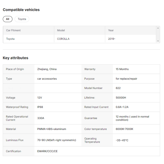Click the 6000K-7000K color temperature value

125,129
